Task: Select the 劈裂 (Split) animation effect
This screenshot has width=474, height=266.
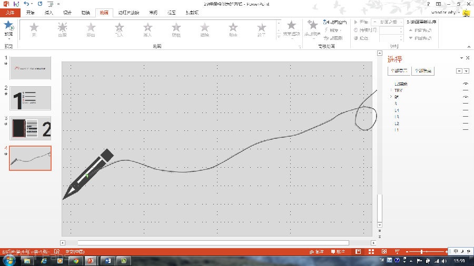Action: [176, 29]
